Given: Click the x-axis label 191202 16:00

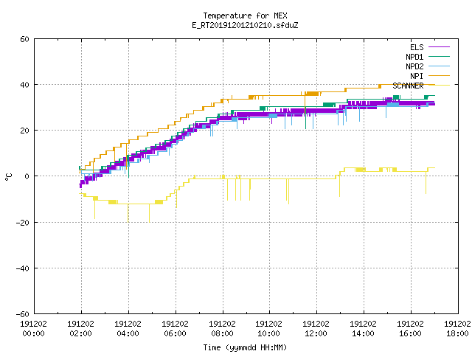Looking at the screenshot, I should pos(411,328).
